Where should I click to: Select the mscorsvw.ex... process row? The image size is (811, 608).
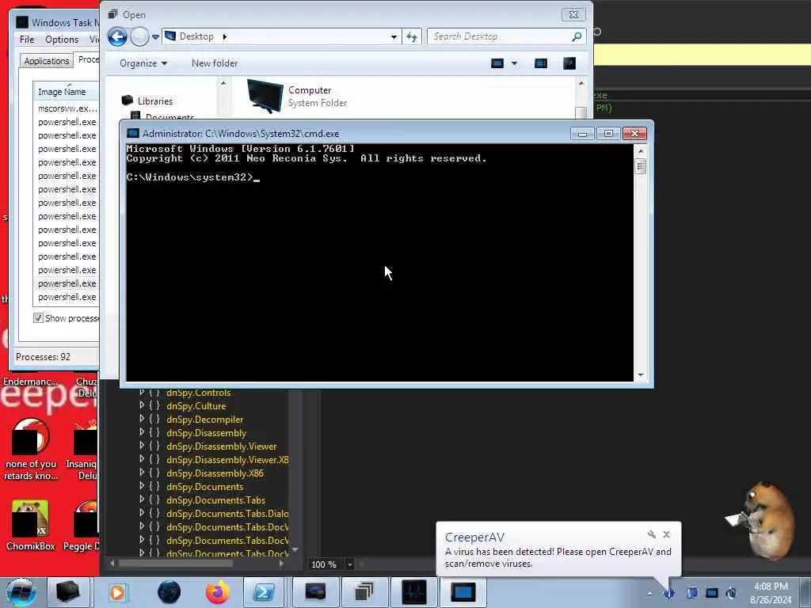click(x=67, y=108)
